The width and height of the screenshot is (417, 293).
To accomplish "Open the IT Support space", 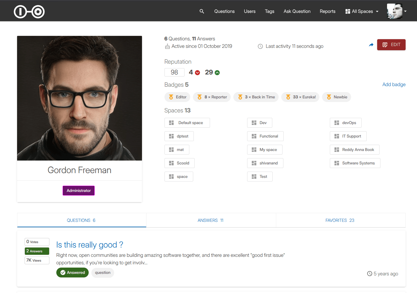I will click(348, 136).
